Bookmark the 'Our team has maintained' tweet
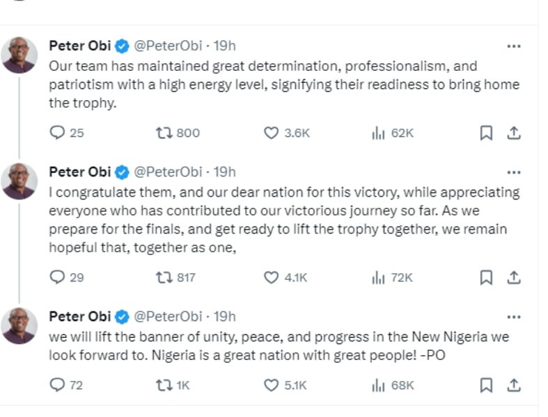 486,133
